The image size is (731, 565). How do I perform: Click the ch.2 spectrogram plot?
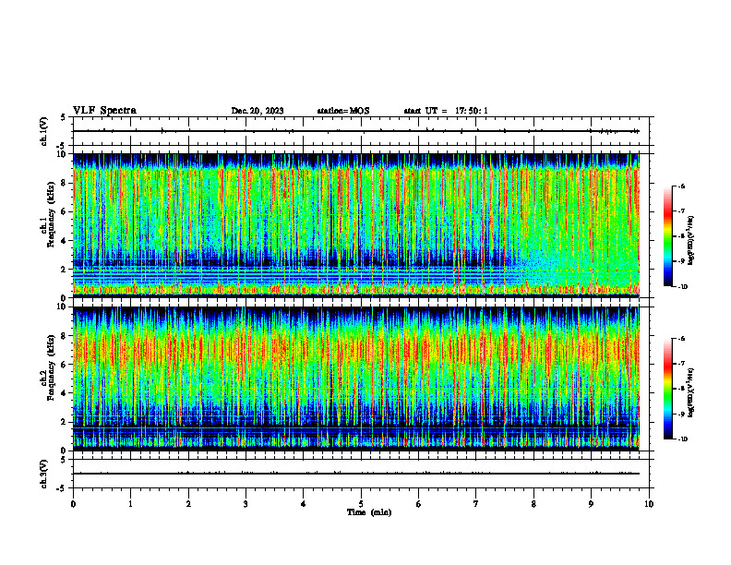[x=355, y=379]
